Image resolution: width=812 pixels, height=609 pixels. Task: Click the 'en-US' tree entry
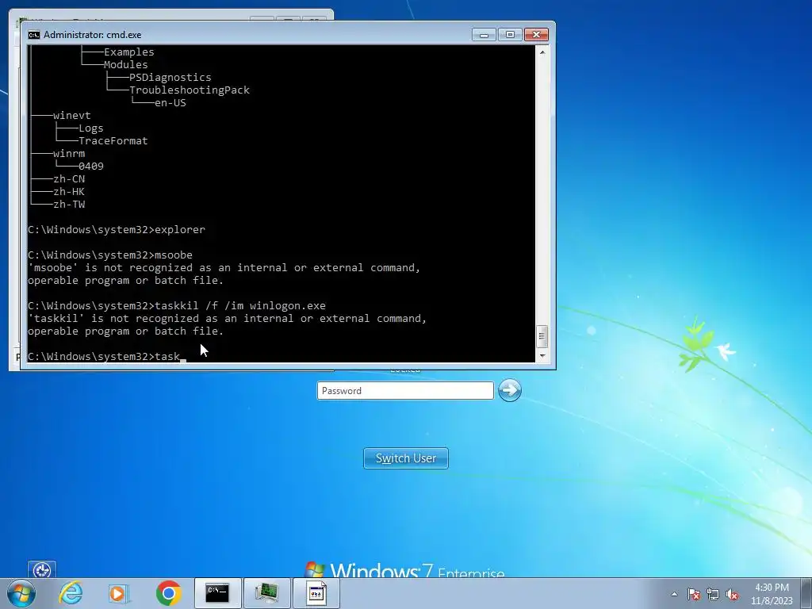(x=170, y=102)
